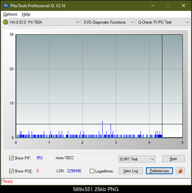Click the View Log button
This screenshot has height=193, width=192.
point(131,171)
